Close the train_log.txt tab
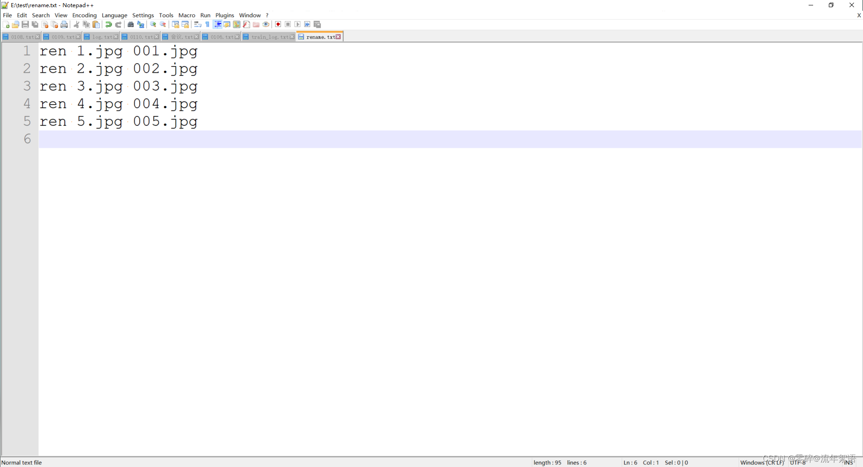The width and height of the screenshot is (863, 467). click(x=292, y=37)
